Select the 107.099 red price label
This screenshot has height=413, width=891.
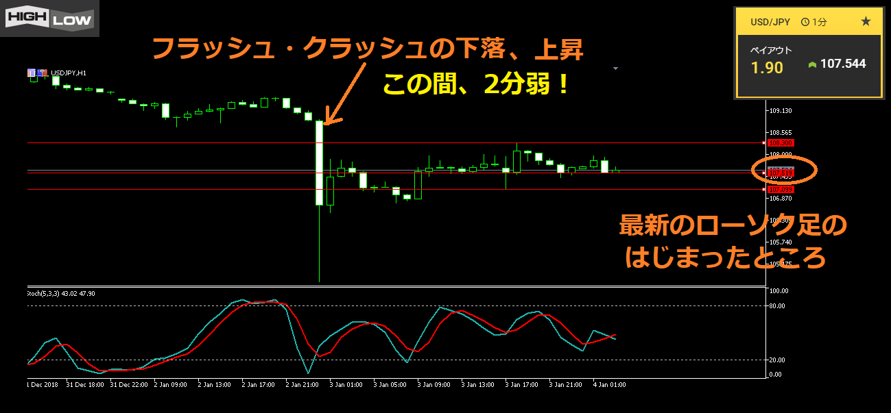click(x=780, y=189)
